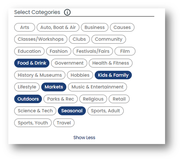The image size is (182, 161).
Task: Pick the Classes/Workshops category
Action: (x=41, y=39)
